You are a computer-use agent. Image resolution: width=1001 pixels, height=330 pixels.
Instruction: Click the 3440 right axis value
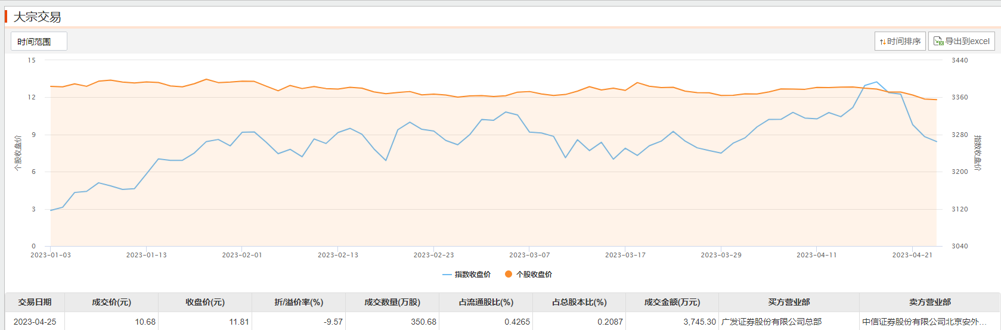(x=960, y=60)
